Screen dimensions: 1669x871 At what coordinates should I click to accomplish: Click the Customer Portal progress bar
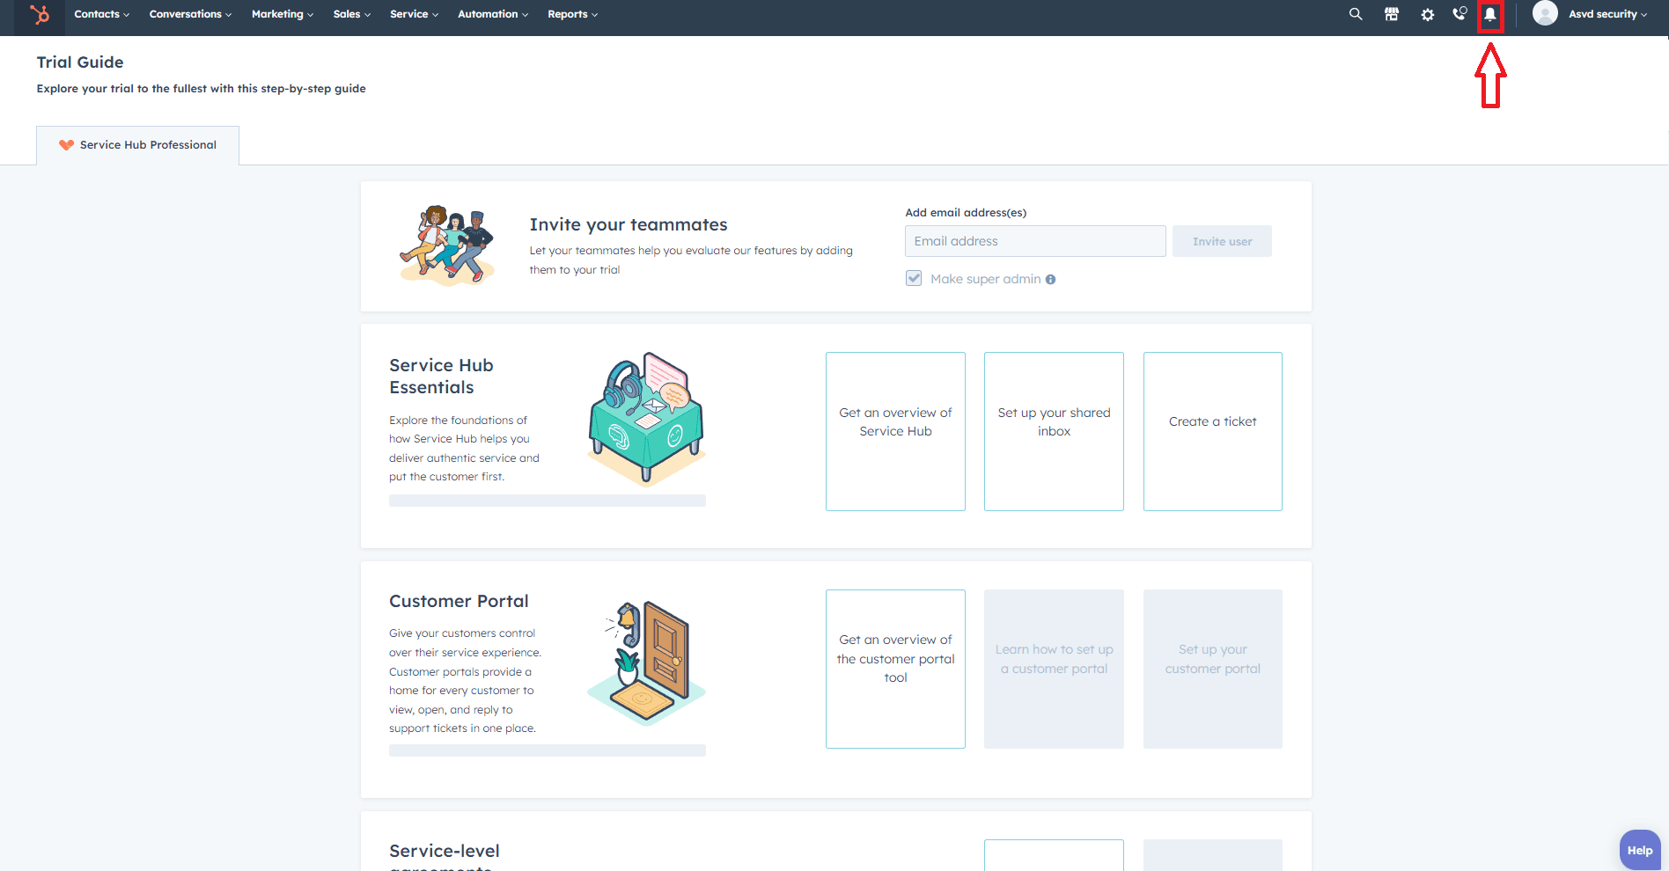pyautogui.click(x=548, y=750)
